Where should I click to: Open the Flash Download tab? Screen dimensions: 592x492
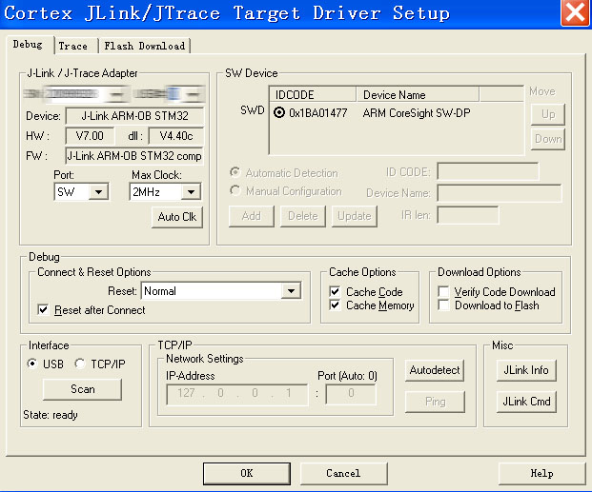(x=145, y=46)
